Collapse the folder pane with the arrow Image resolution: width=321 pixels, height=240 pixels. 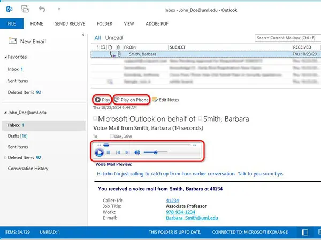83,35
